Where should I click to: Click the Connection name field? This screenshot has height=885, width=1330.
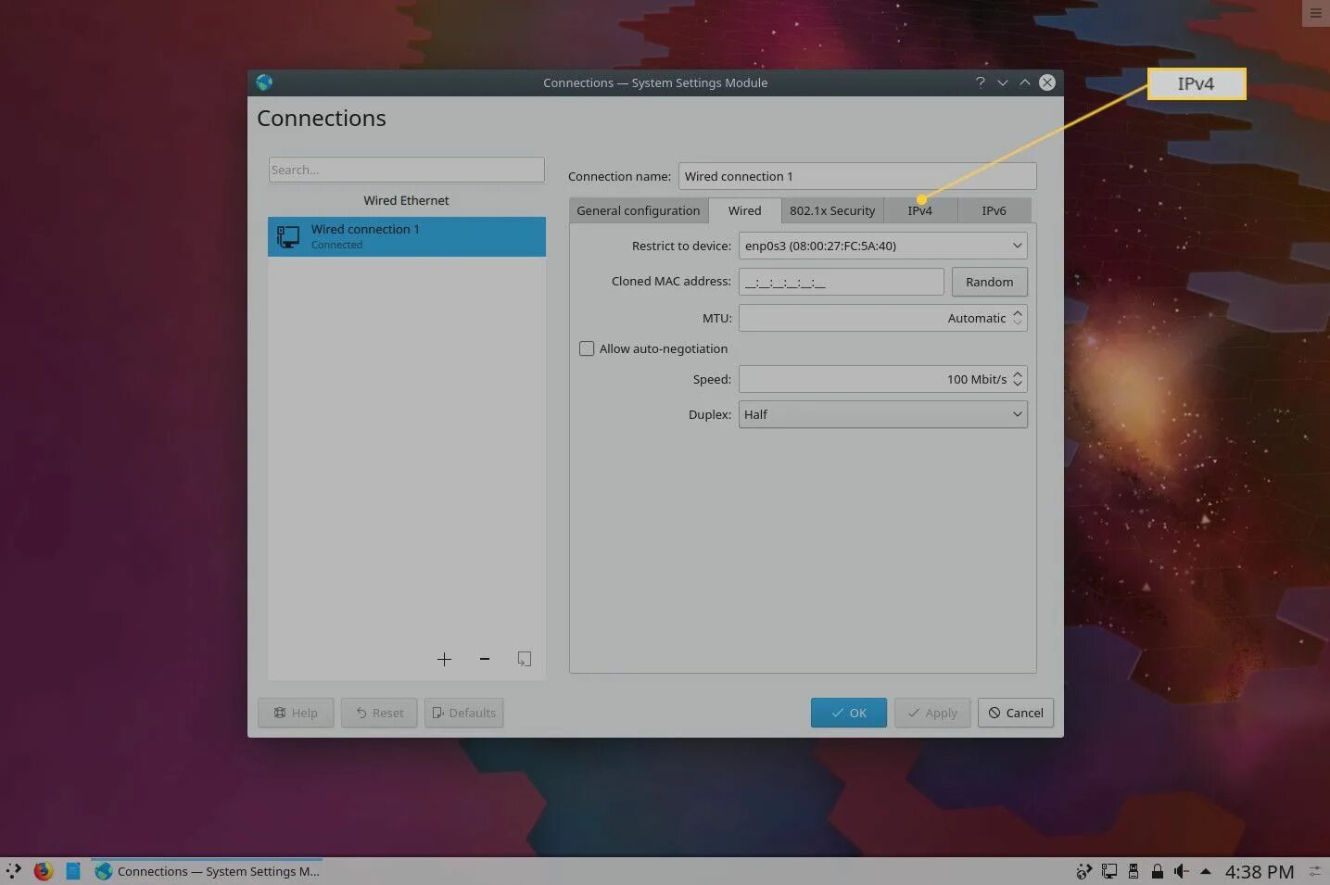pyautogui.click(x=857, y=176)
